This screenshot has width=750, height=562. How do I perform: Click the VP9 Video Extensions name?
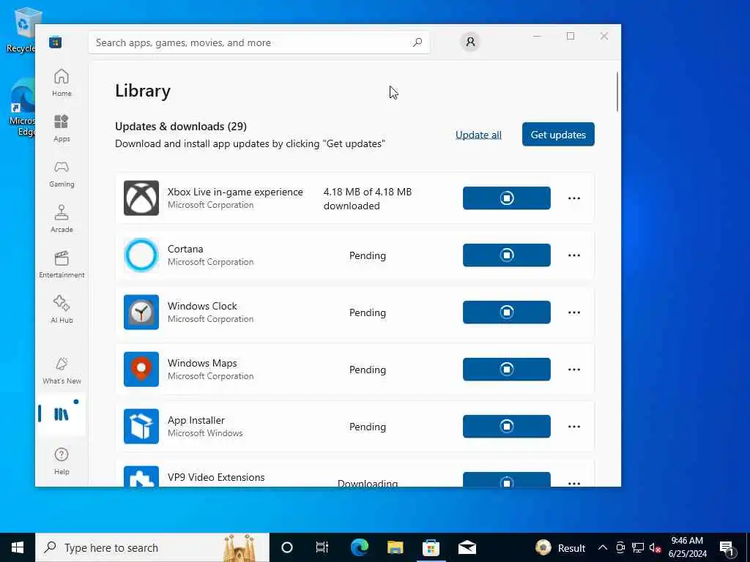pos(216,477)
